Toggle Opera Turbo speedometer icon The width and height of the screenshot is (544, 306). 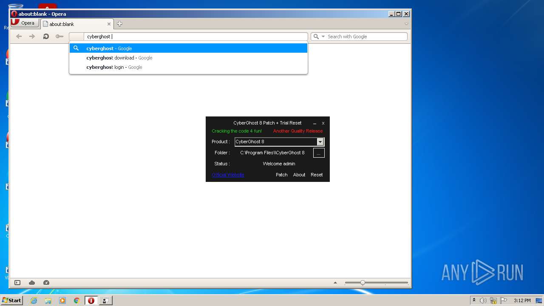46,283
